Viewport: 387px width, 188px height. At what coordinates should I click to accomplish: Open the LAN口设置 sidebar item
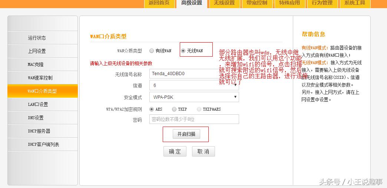[43, 104]
